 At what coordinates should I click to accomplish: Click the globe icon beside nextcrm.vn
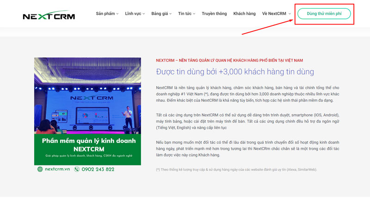(x=40, y=169)
